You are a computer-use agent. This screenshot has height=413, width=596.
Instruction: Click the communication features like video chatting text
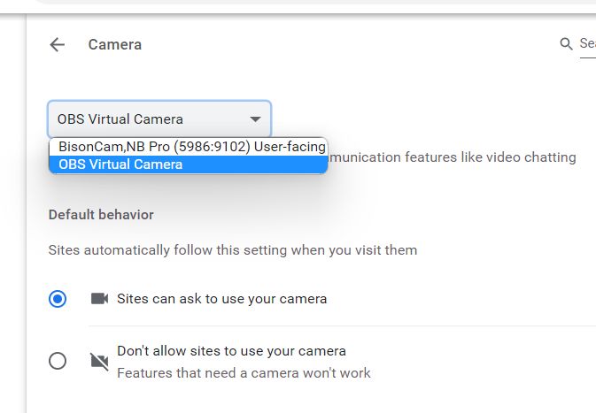(x=453, y=157)
